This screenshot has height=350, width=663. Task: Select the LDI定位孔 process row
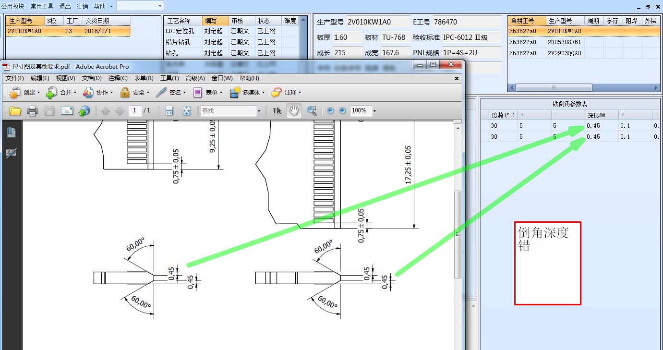pos(231,31)
